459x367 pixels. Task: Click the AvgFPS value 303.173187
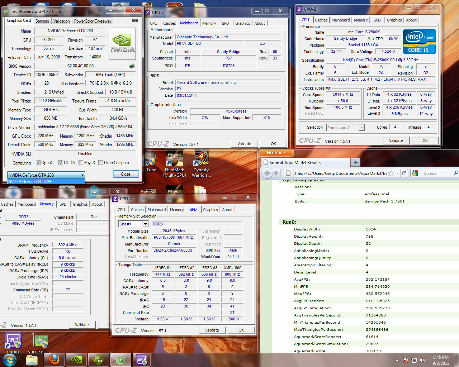(378, 279)
